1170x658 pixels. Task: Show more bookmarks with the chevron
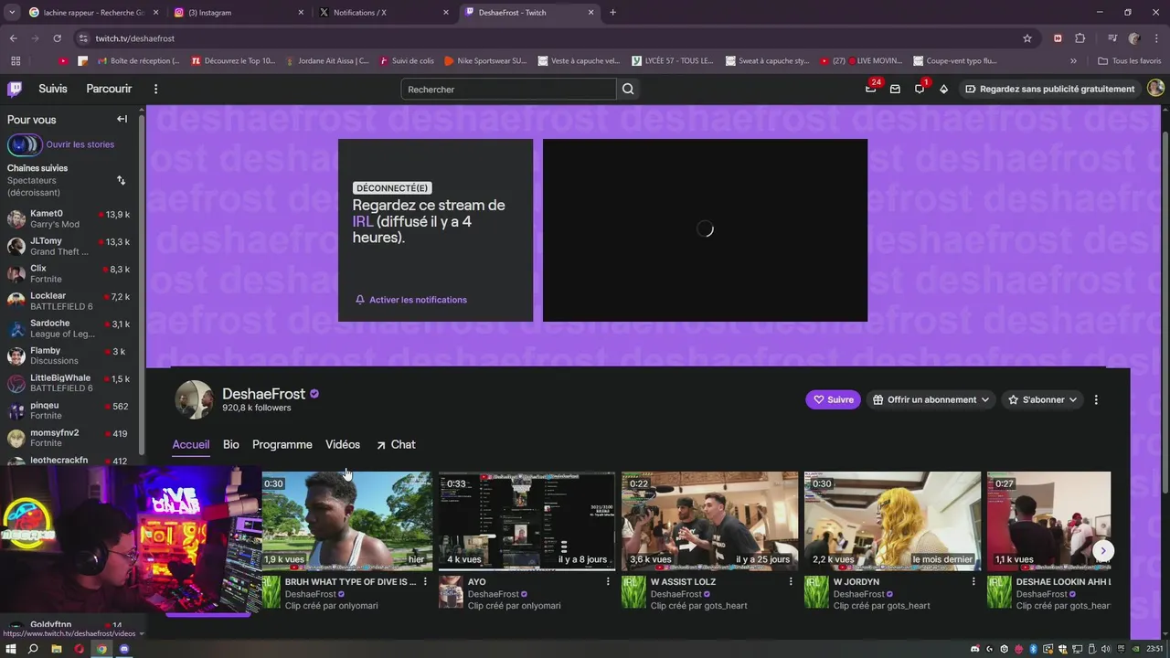1073,60
